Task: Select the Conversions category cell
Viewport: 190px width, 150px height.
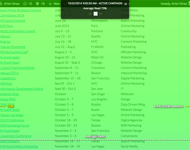Action: (x=129, y=136)
